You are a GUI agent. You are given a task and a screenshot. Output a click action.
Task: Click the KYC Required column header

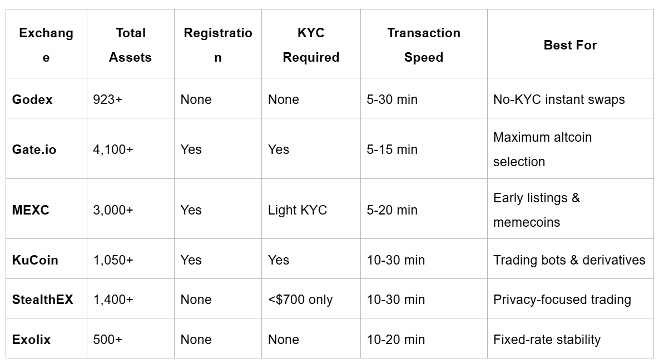[311, 45]
